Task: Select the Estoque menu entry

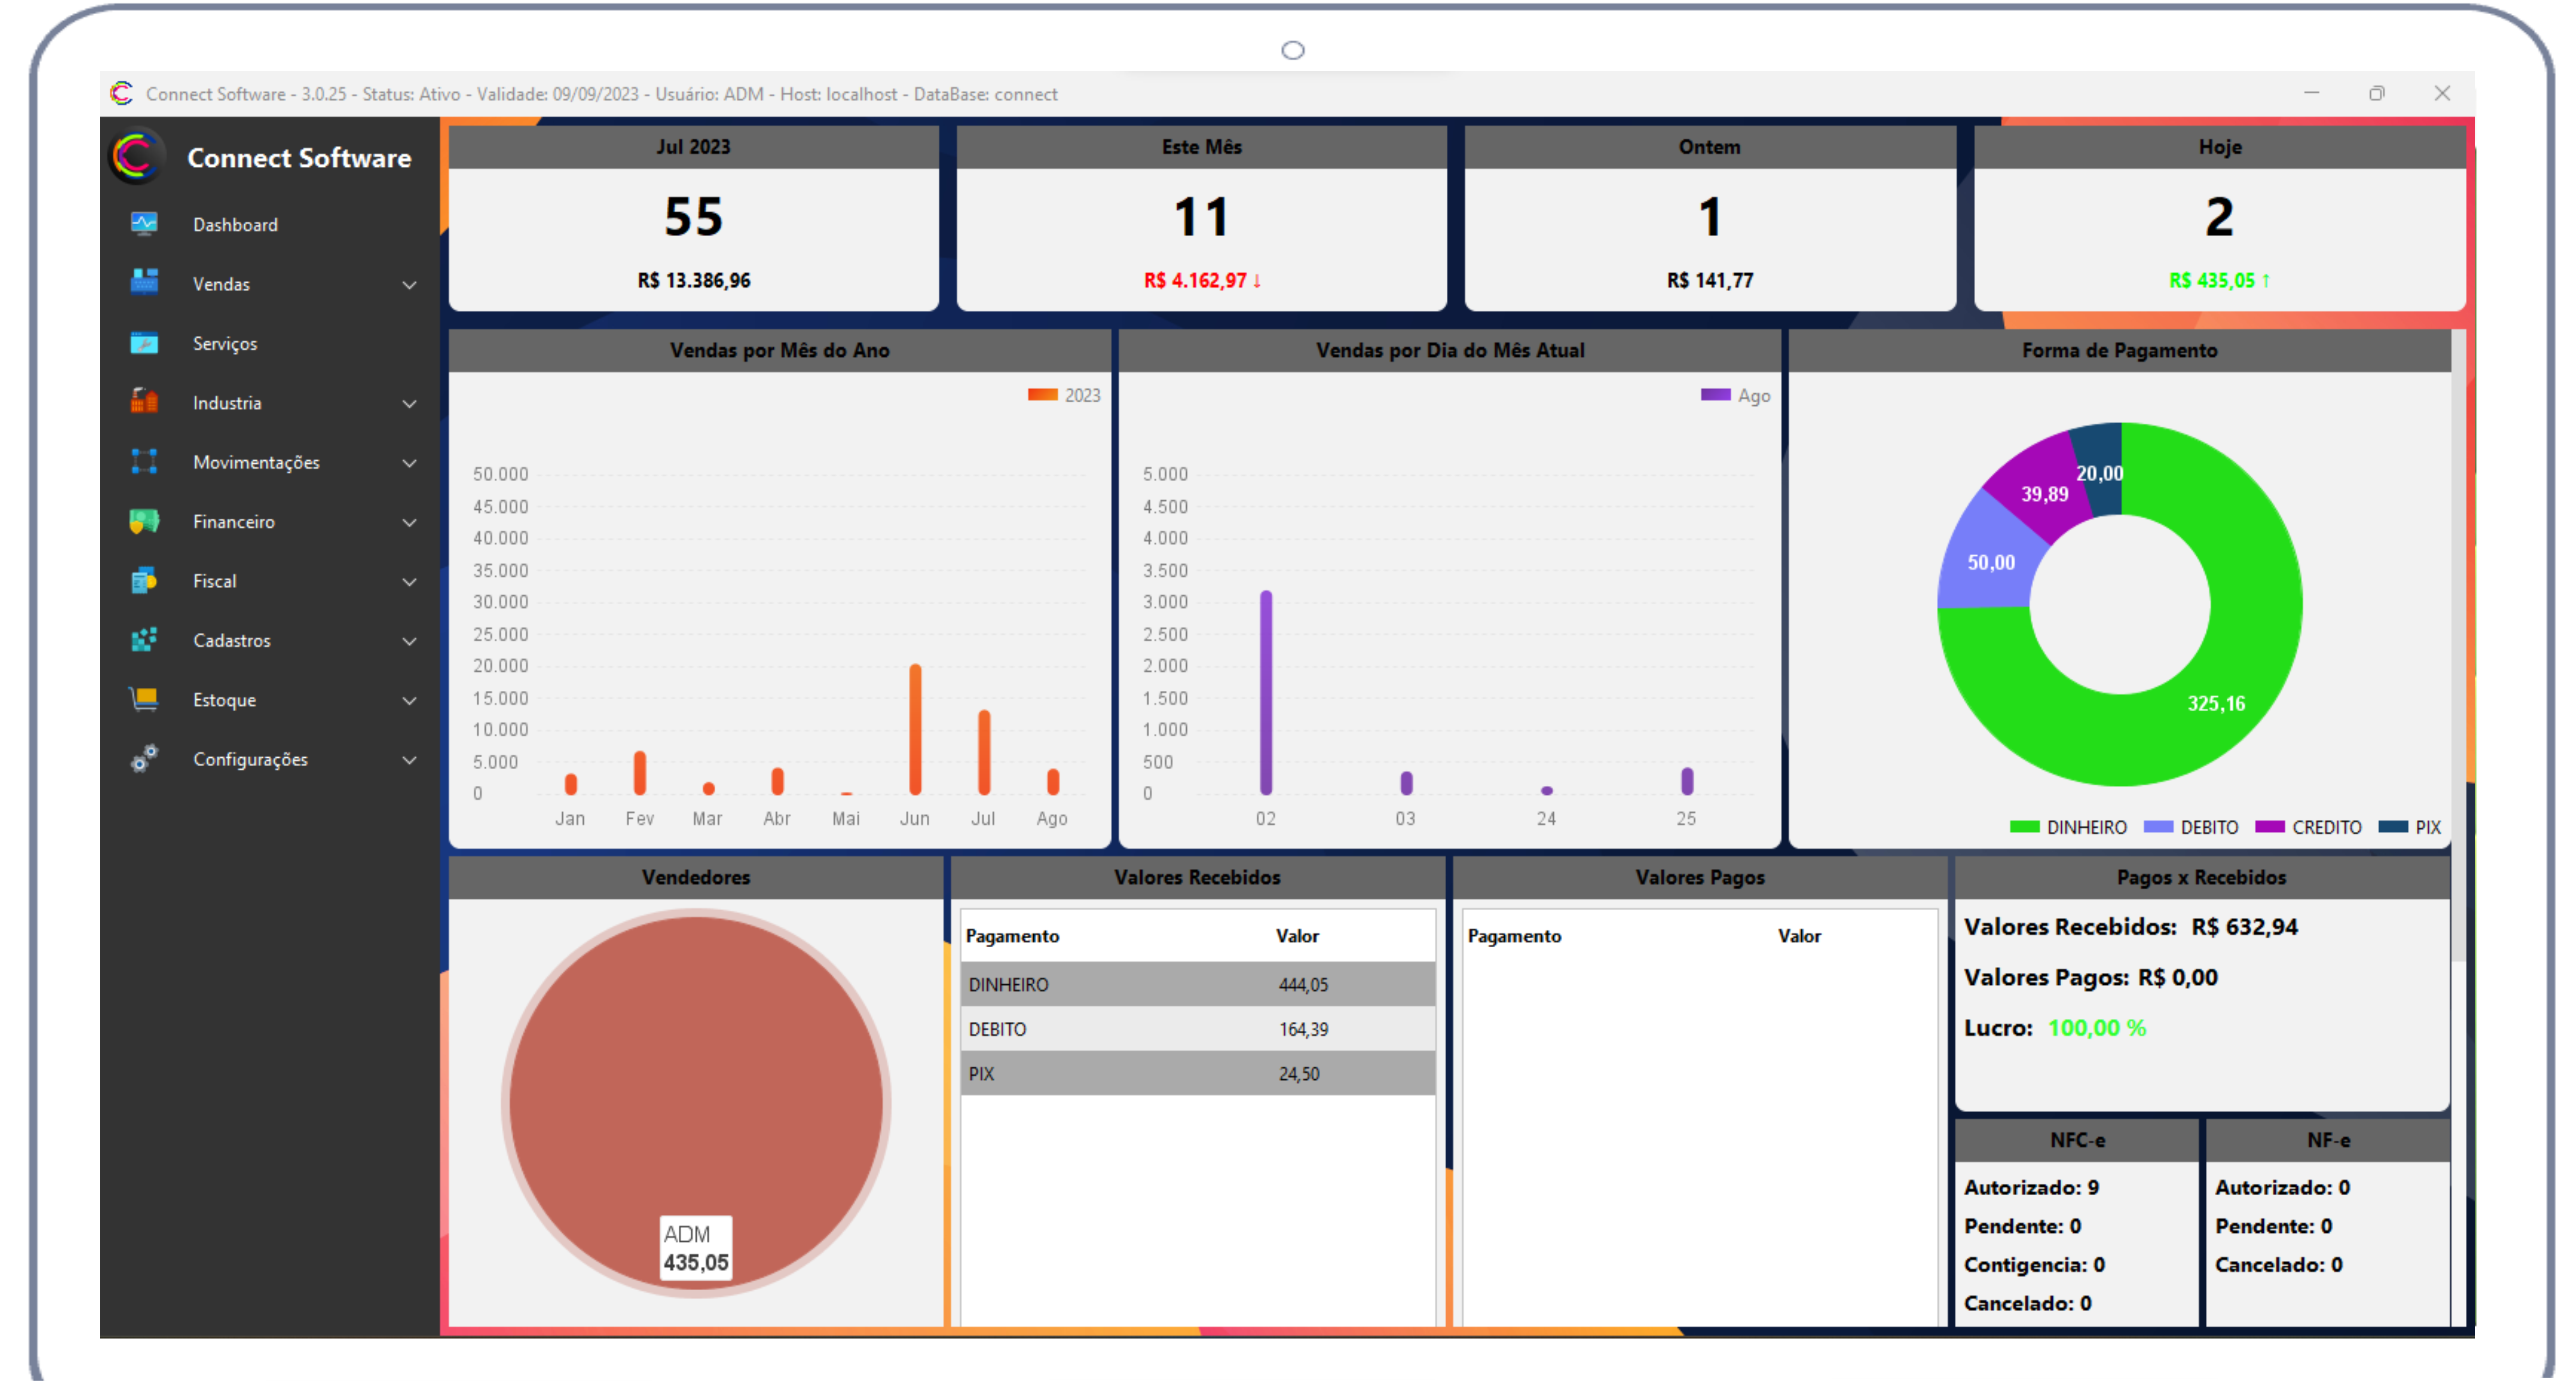Action: 224,699
